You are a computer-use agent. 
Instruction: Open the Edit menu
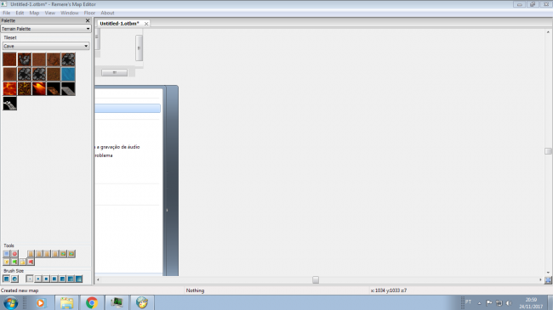(x=20, y=13)
